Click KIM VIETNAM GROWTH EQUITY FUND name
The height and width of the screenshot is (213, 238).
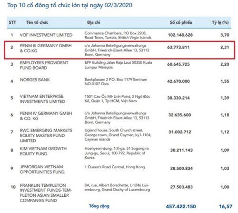coord(43,151)
